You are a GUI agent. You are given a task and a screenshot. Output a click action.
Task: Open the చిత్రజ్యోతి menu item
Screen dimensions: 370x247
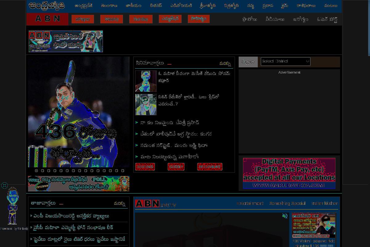point(231,6)
